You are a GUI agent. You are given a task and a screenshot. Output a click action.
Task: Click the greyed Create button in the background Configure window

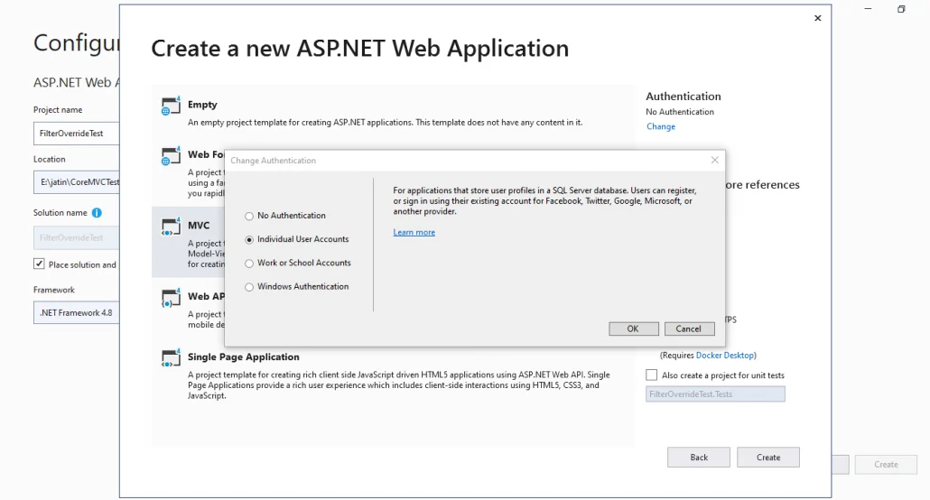pyautogui.click(x=886, y=465)
